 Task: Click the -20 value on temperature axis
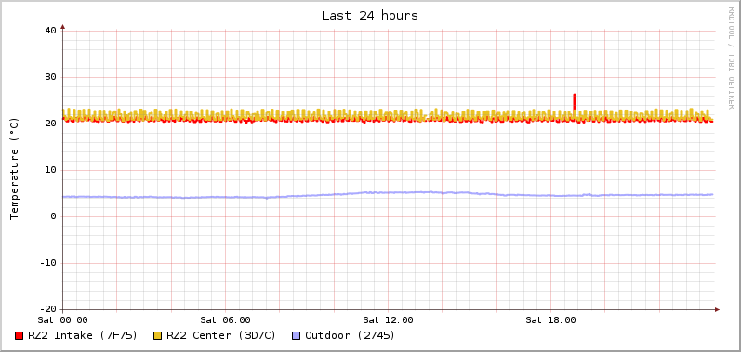tap(47, 309)
